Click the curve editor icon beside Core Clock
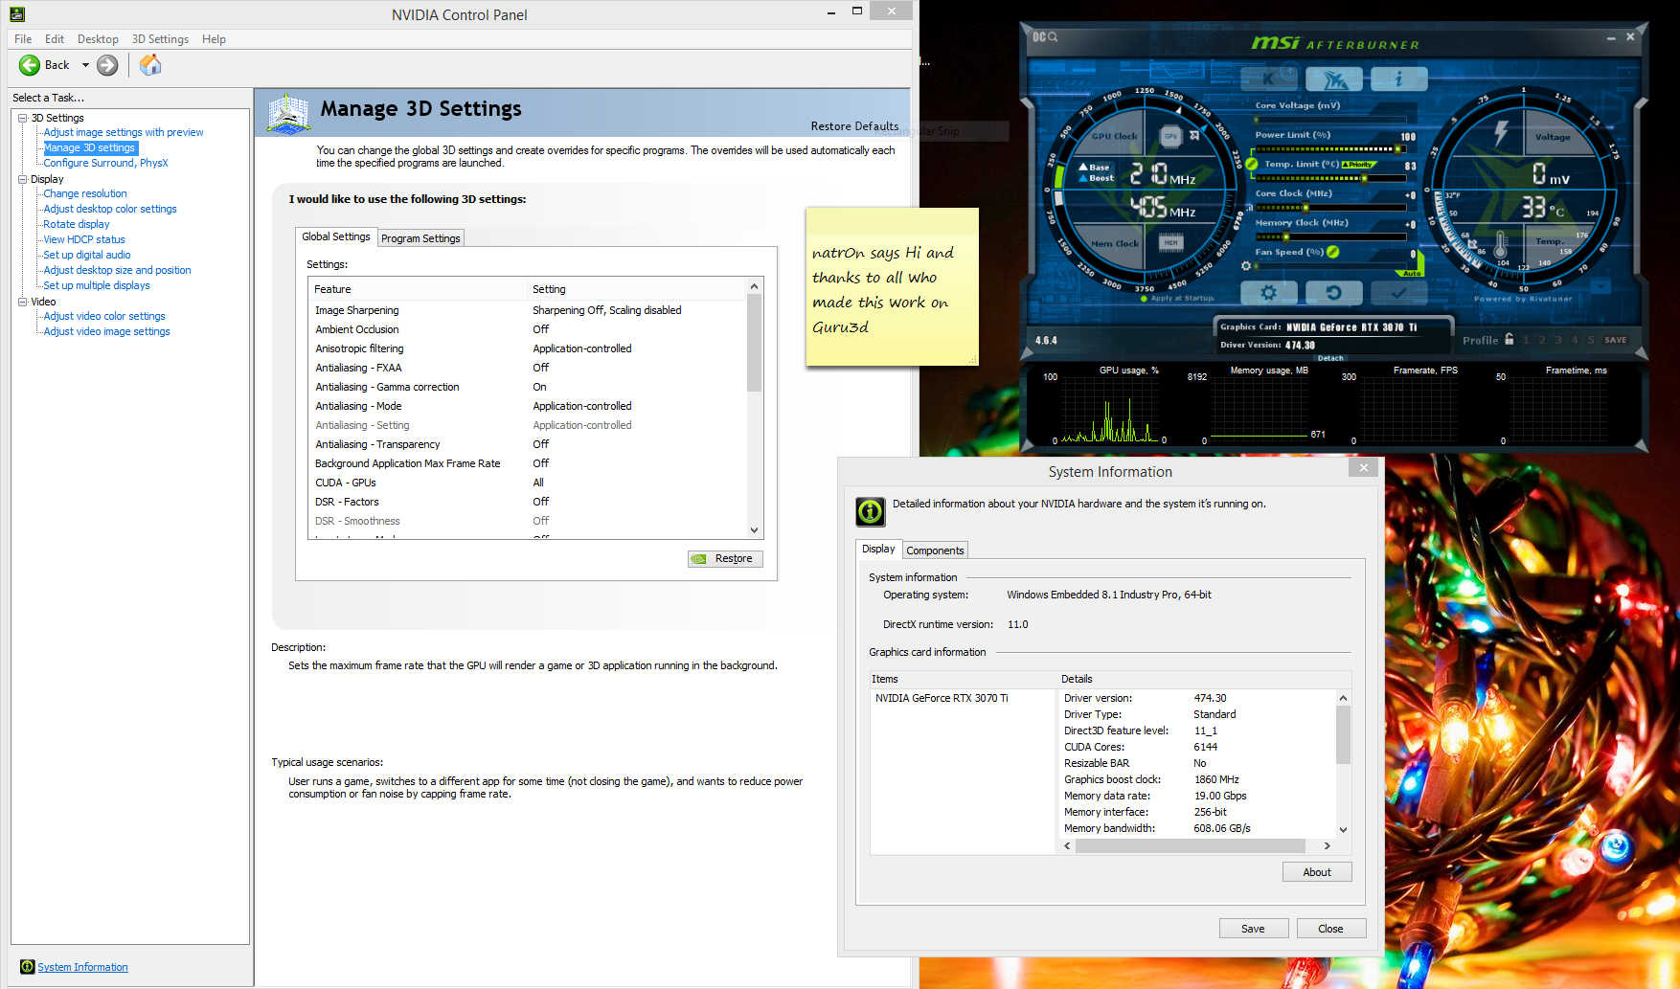Viewport: 1680px width, 989px height. pyautogui.click(x=1248, y=207)
